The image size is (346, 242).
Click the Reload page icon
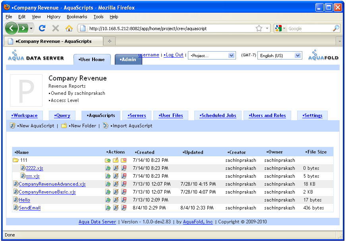[x=42, y=28]
